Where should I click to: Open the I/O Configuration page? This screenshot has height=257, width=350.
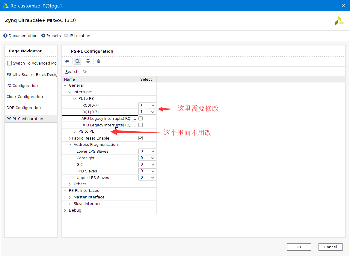(22, 86)
